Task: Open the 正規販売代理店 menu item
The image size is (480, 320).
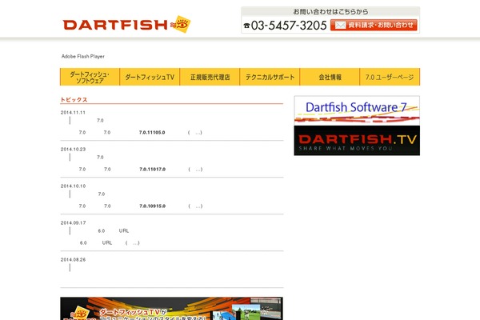Action: tap(210, 77)
